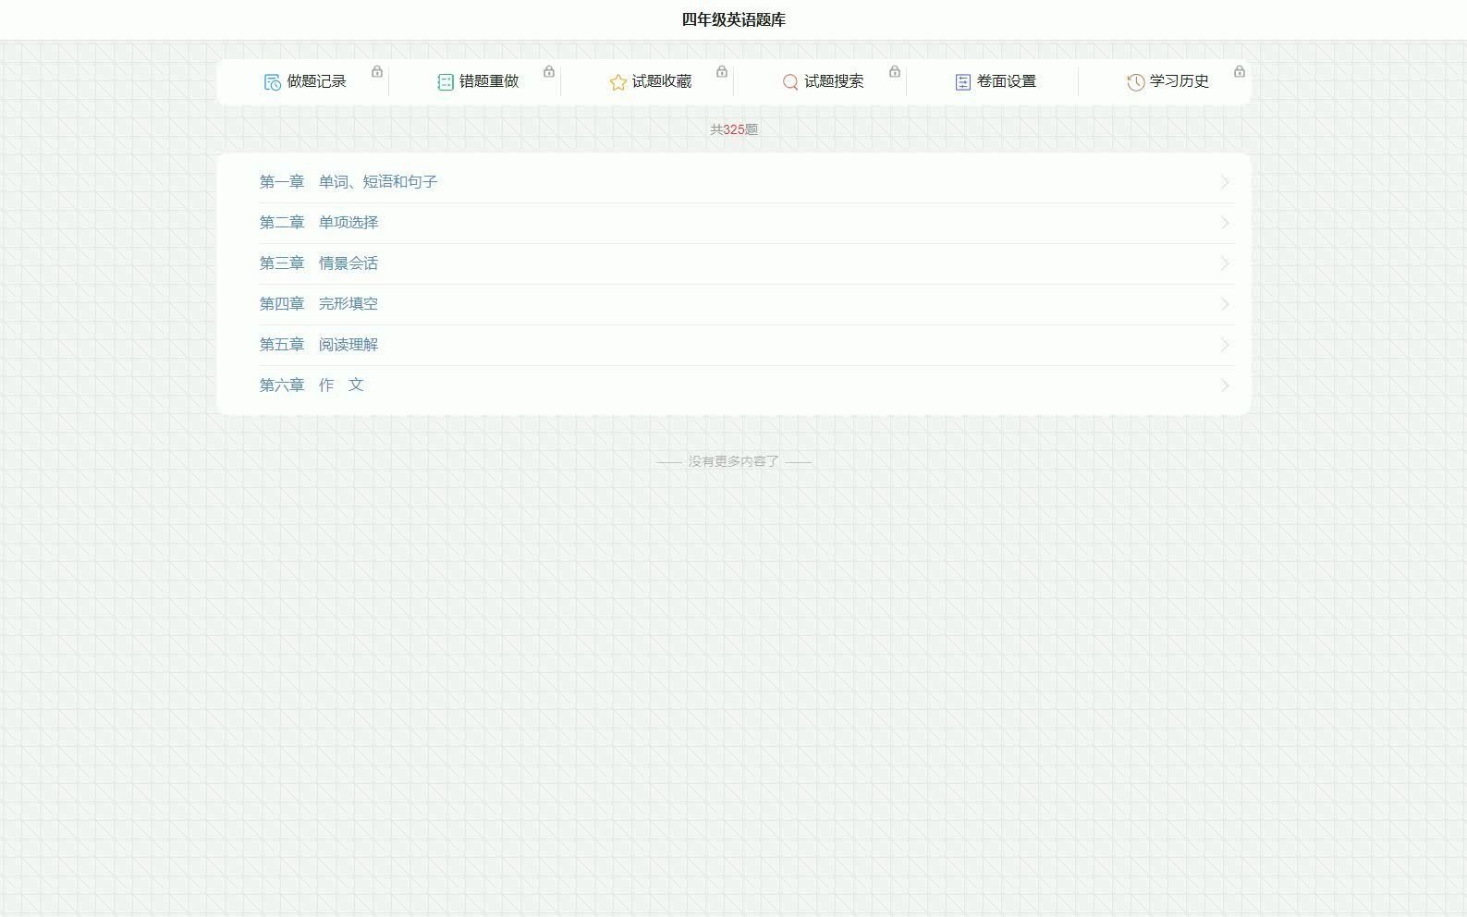Click the 共325题 total count text
The image size is (1467, 917).
734,129
